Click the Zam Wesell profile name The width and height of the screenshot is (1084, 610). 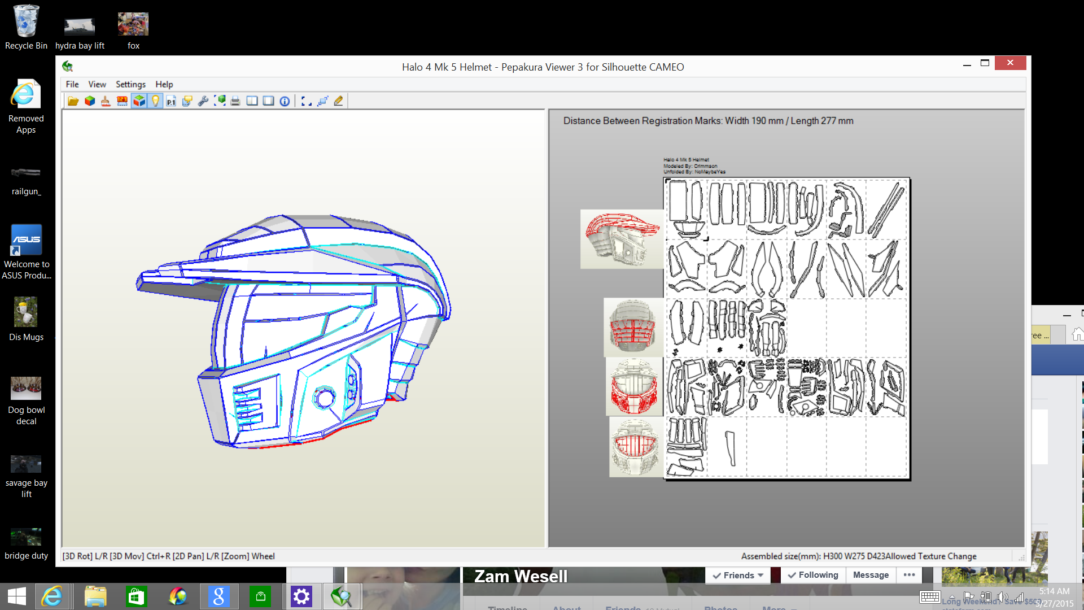tap(521, 576)
